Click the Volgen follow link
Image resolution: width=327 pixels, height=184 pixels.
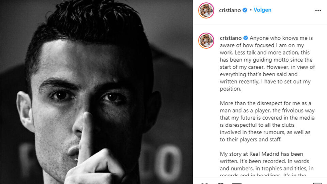pyautogui.click(x=262, y=10)
